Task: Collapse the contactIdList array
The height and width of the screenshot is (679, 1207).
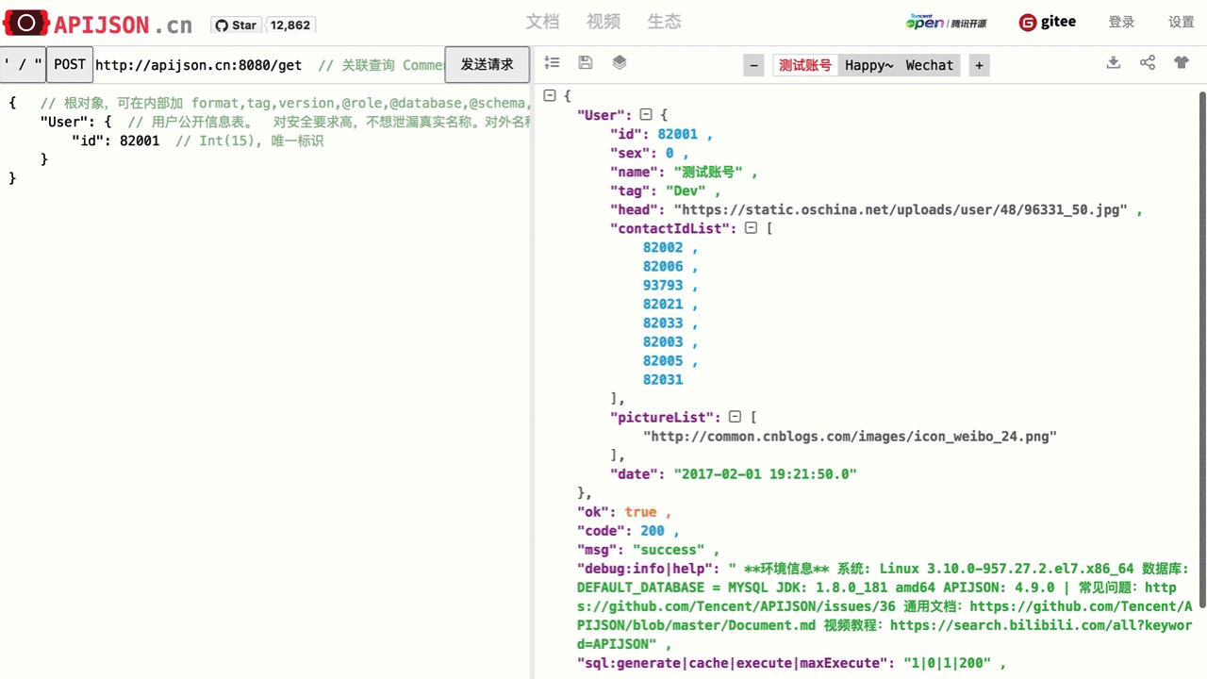Action: click(751, 227)
